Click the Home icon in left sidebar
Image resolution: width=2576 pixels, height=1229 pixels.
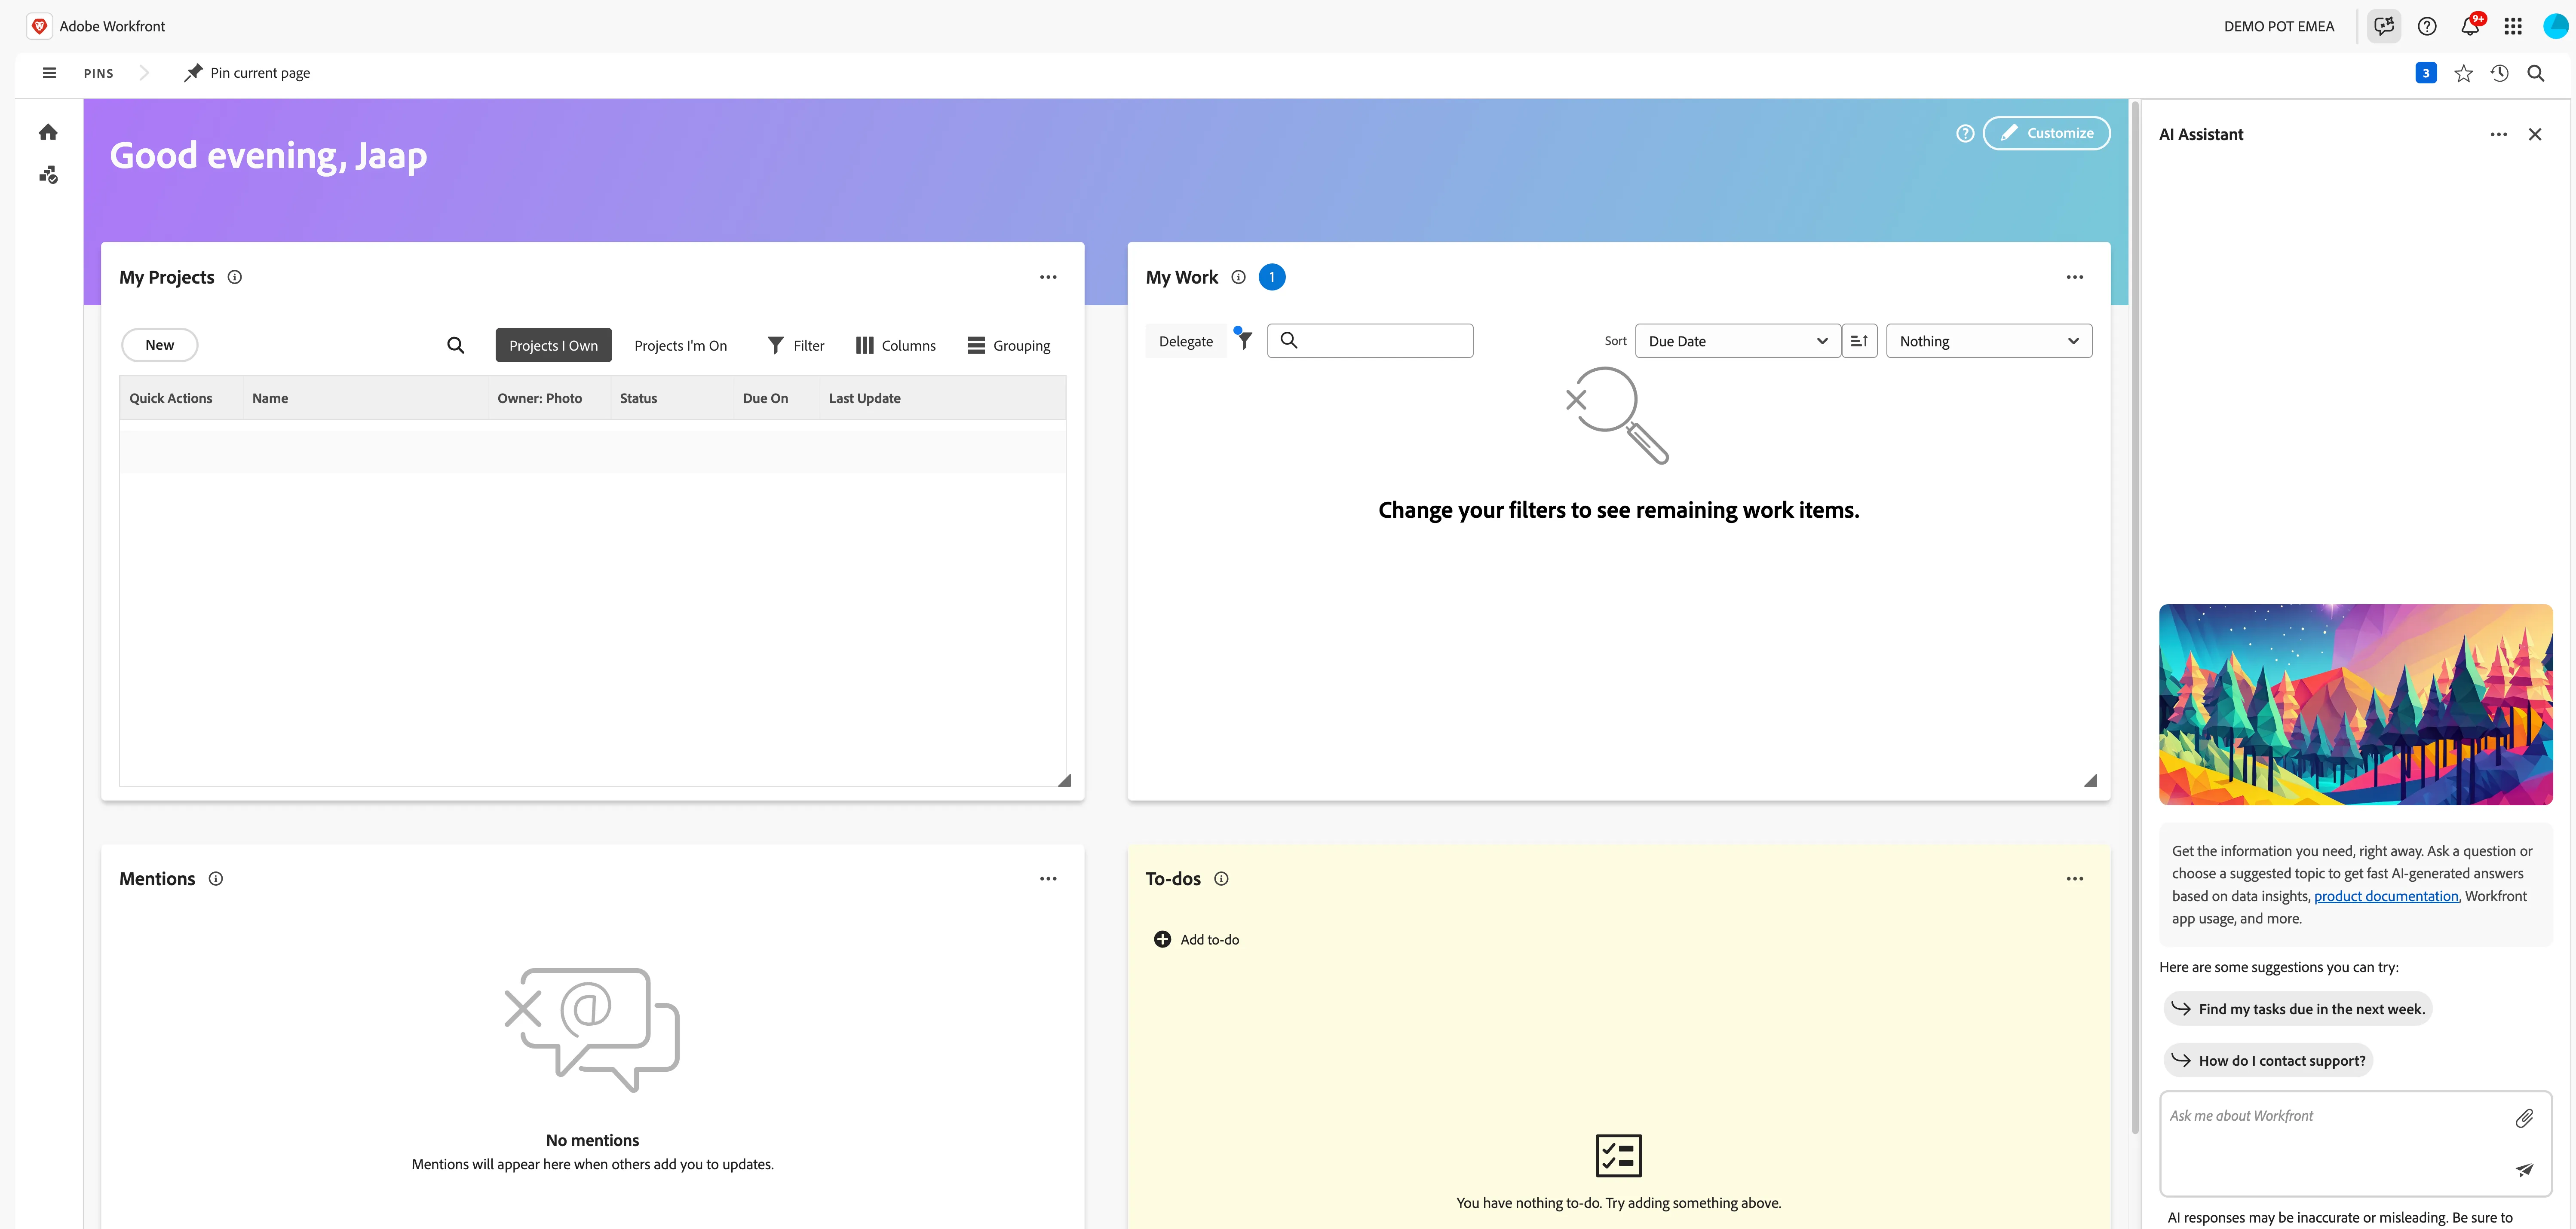click(48, 132)
